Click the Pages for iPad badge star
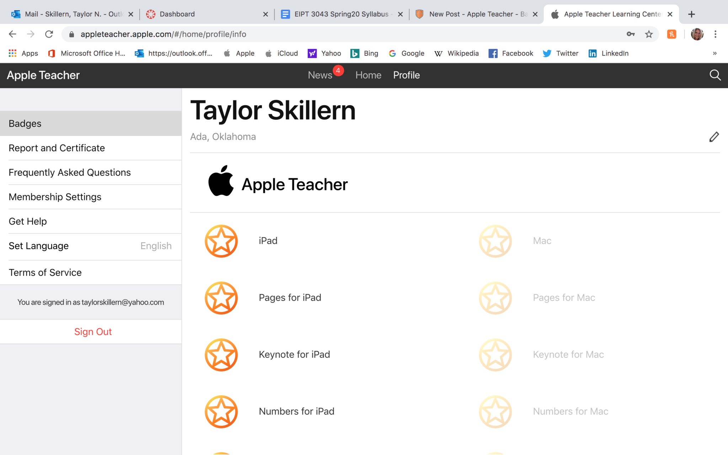728x455 pixels. 221,298
